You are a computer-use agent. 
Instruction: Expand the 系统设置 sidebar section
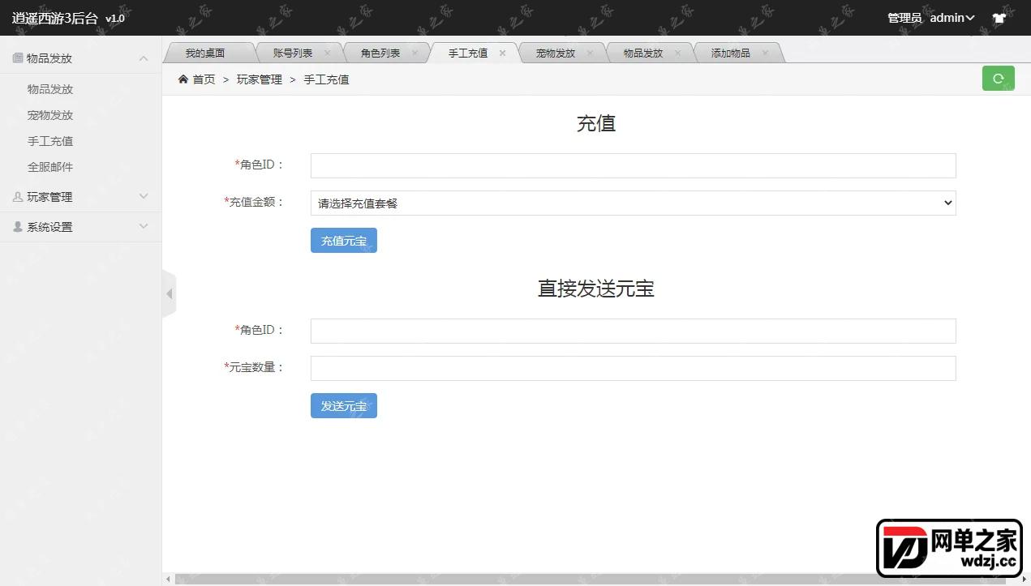click(144, 226)
